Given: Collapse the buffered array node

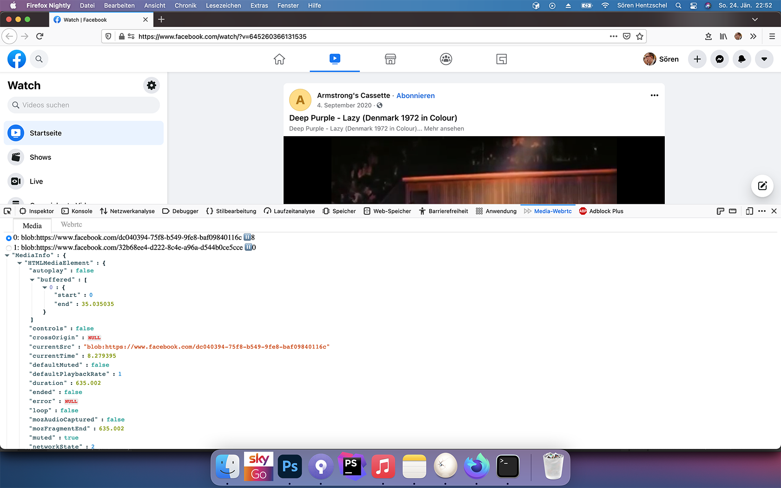Looking at the screenshot, I should coord(32,280).
